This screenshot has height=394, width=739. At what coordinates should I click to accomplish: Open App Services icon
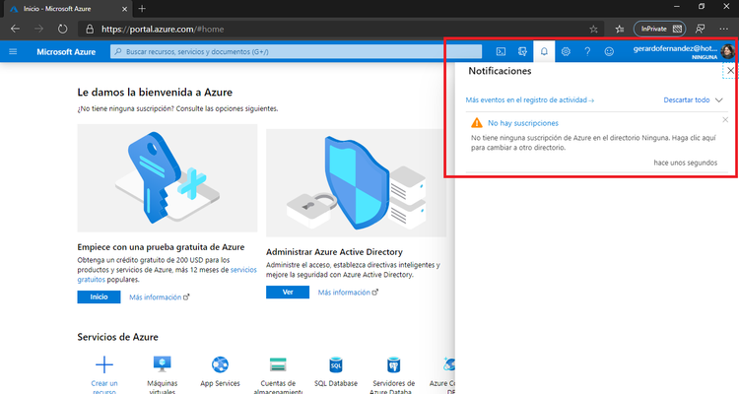click(220, 364)
